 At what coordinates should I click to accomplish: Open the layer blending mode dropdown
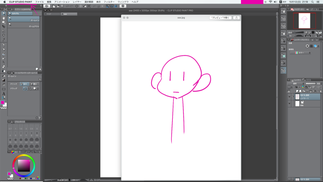297,83
